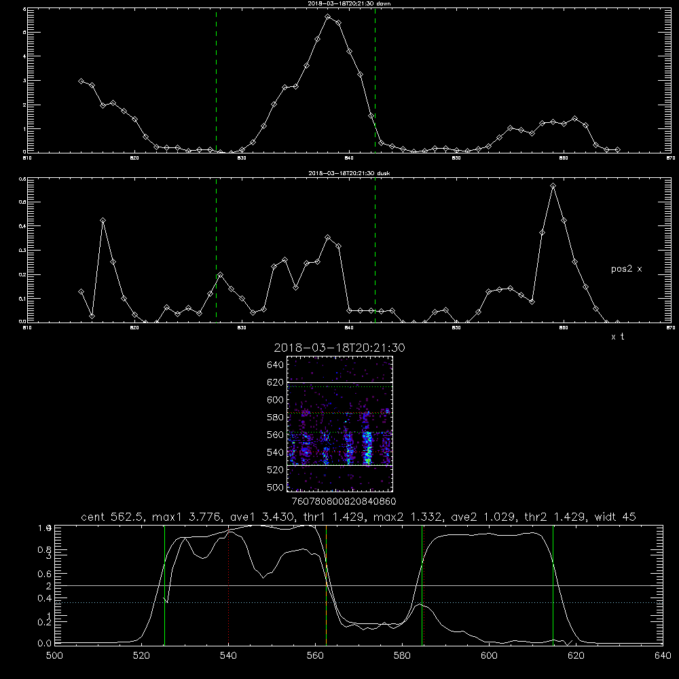This screenshot has width=679, height=679.
Task: Click '540' on bottom plot x-axis
Action: [228, 656]
